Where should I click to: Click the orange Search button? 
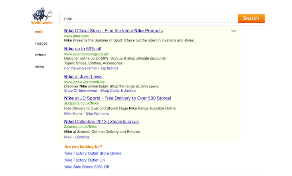[x=251, y=18]
